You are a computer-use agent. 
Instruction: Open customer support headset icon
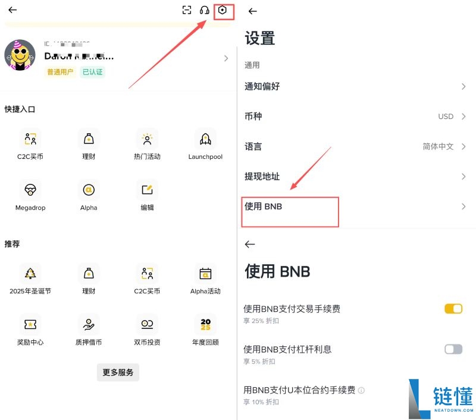(x=204, y=10)
